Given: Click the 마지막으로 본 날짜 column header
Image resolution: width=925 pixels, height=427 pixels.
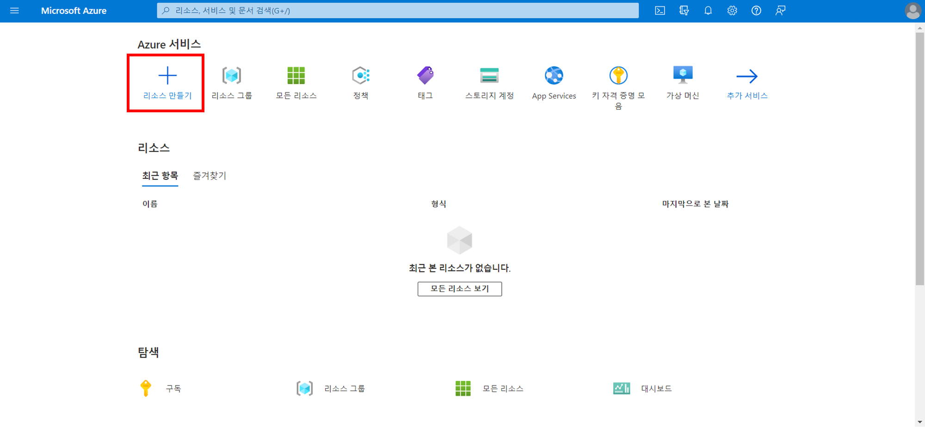Looking at the screenshot, I should click(695, 204).
